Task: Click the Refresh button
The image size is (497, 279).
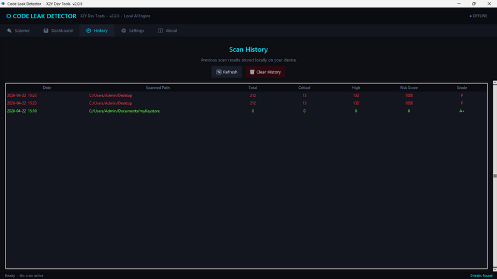Action: 227,72
